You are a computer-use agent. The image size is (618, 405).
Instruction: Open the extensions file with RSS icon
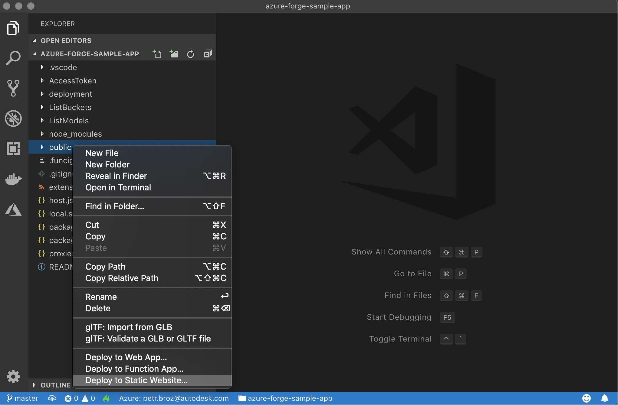coord(51,187)
